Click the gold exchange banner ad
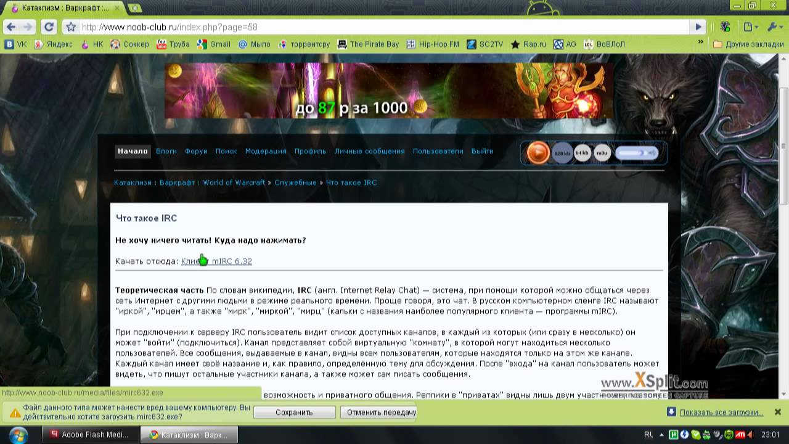The image size is (789, 444). pyautogui.click(x=389, y=91)
